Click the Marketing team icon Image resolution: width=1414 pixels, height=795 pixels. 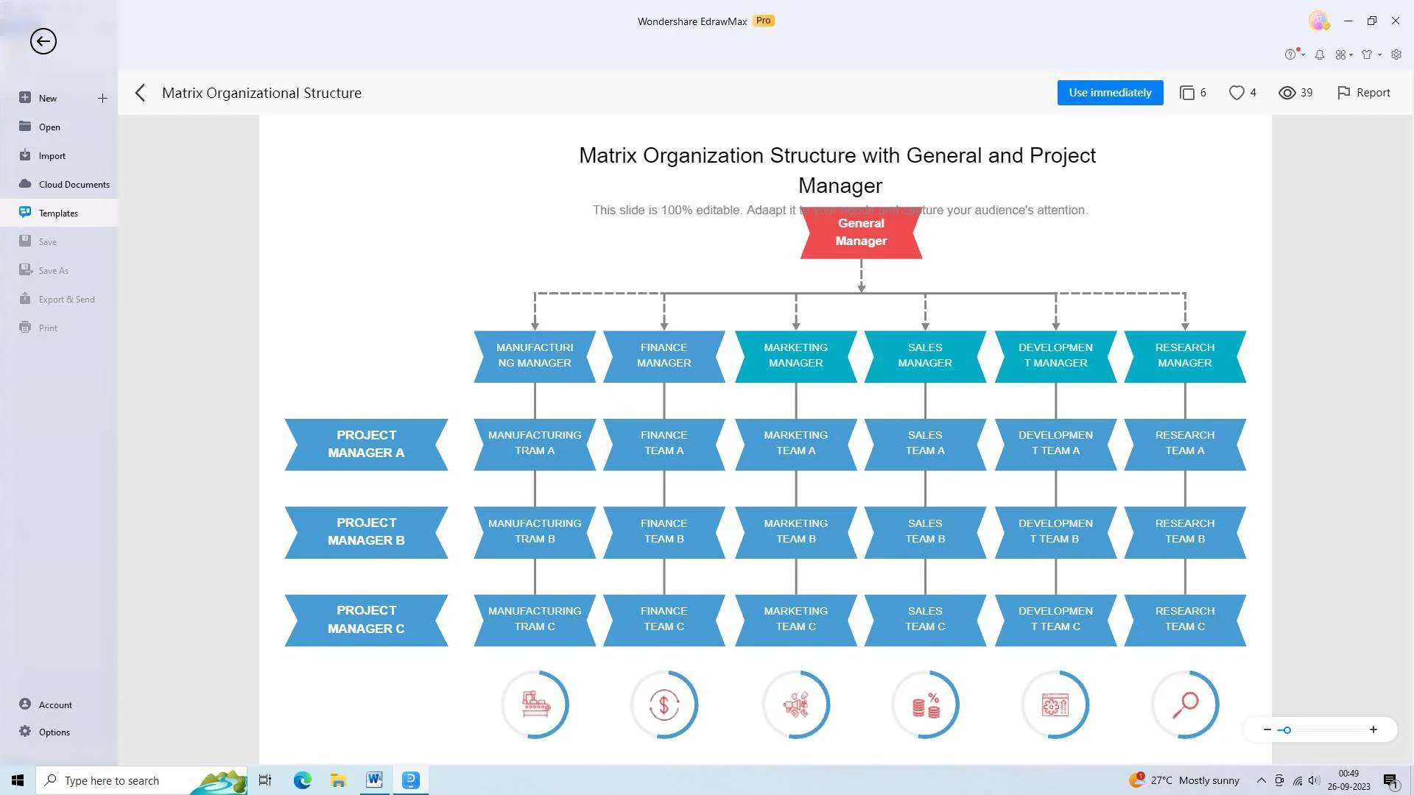pyautogui.click(x=795, y=703)
